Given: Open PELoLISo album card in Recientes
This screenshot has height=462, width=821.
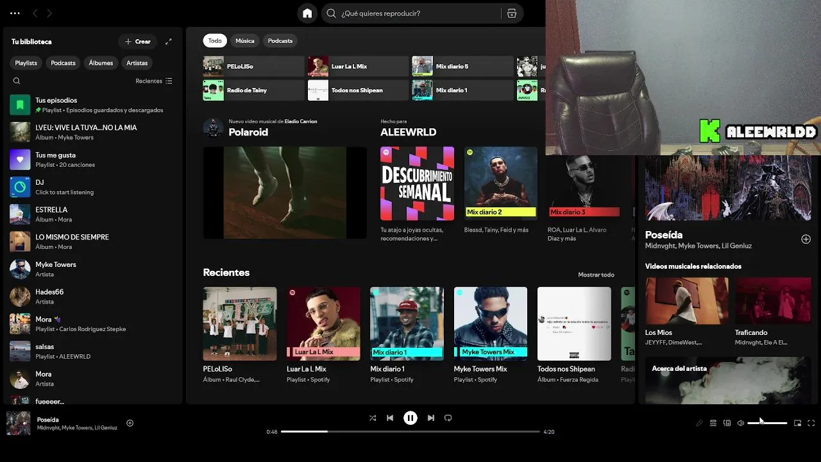Looking at the screenshot, I should coord(240,336).
